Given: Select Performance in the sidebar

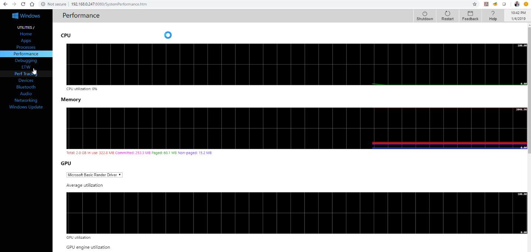Looking at the screenshot, I should tap(26, 54).
